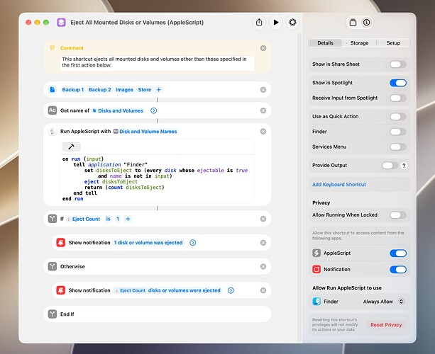Remove the Get name of action
435x354 pixels.
(x=263, y=110)
